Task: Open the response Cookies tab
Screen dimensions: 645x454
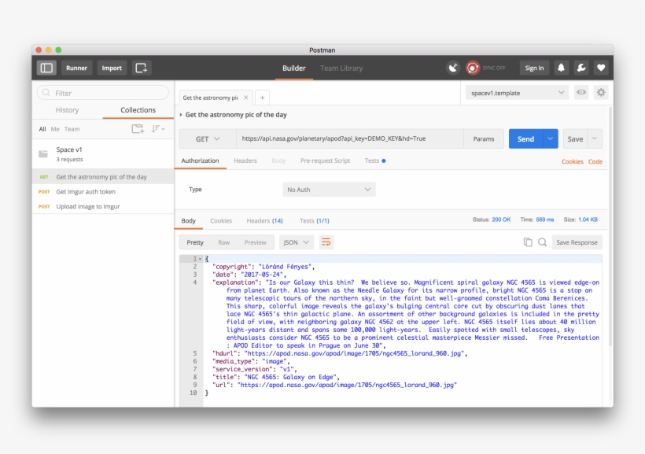Action: pyautogui.click(x=221, y=221)
